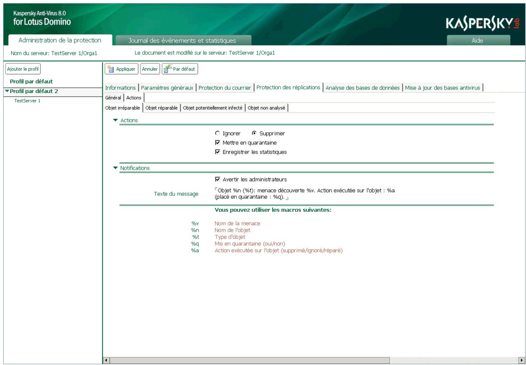526x365 pixels.
Task: Select the Ignorer radio button
Action: coord(217,133)
